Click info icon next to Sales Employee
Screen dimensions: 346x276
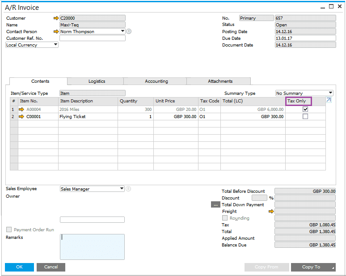(129, 189)
